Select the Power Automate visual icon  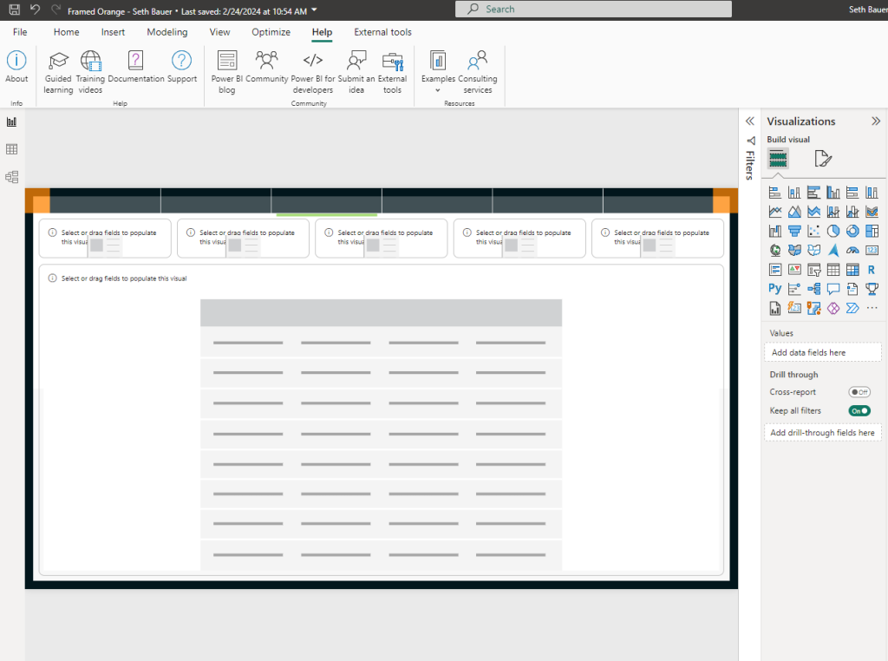tap(852, 308)
